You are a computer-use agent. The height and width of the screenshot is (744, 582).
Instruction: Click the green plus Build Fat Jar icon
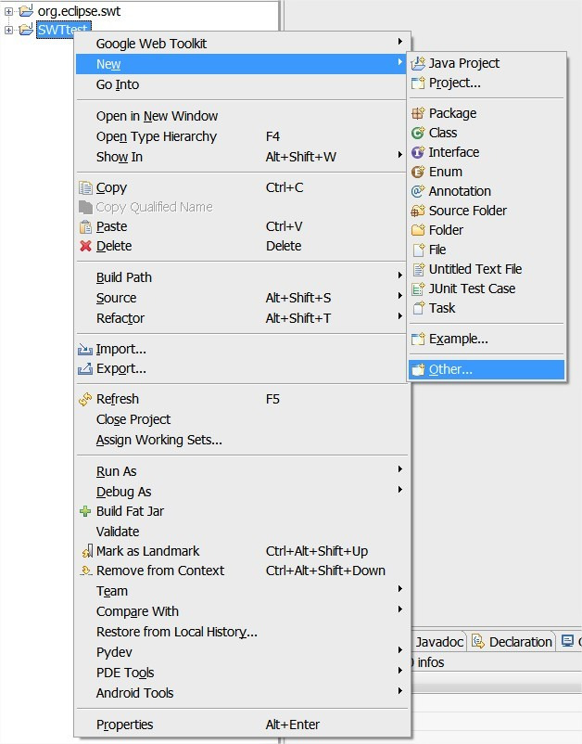(85, 511)
